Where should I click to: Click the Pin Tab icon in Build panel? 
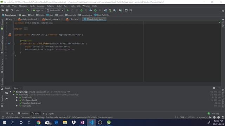7,99
